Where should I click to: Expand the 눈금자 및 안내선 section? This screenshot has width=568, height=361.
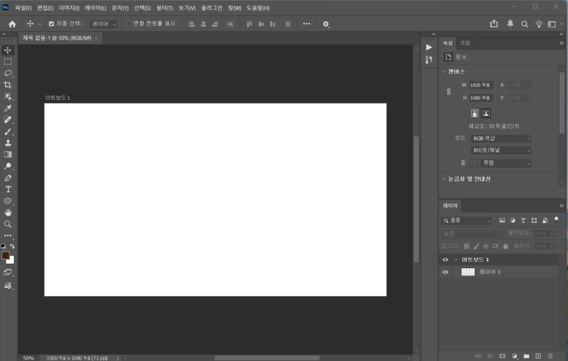[444, 179]
